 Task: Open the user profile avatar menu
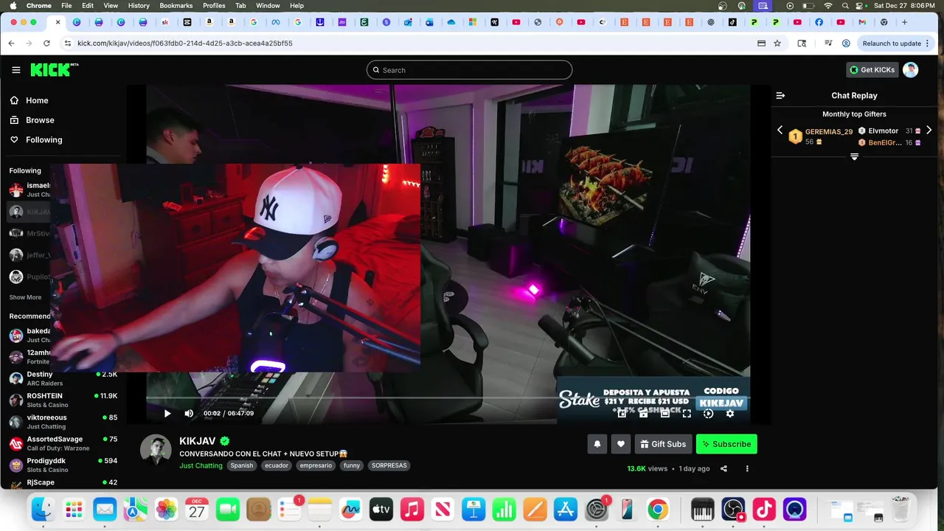[x=911, y=70]
